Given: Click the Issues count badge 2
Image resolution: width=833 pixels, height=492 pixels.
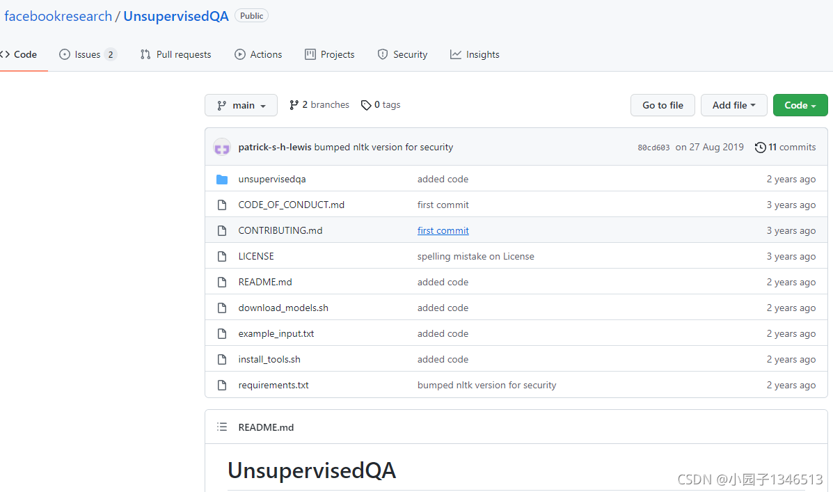Looking at the screenshot, I should coord(111,54).
